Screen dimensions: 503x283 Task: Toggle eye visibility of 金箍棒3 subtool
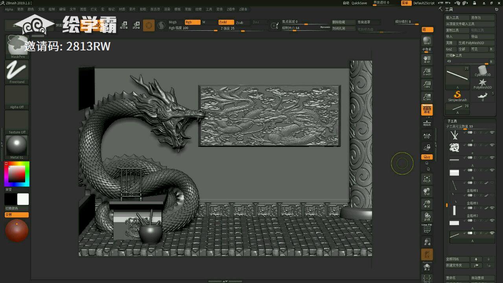coord(492,195)
